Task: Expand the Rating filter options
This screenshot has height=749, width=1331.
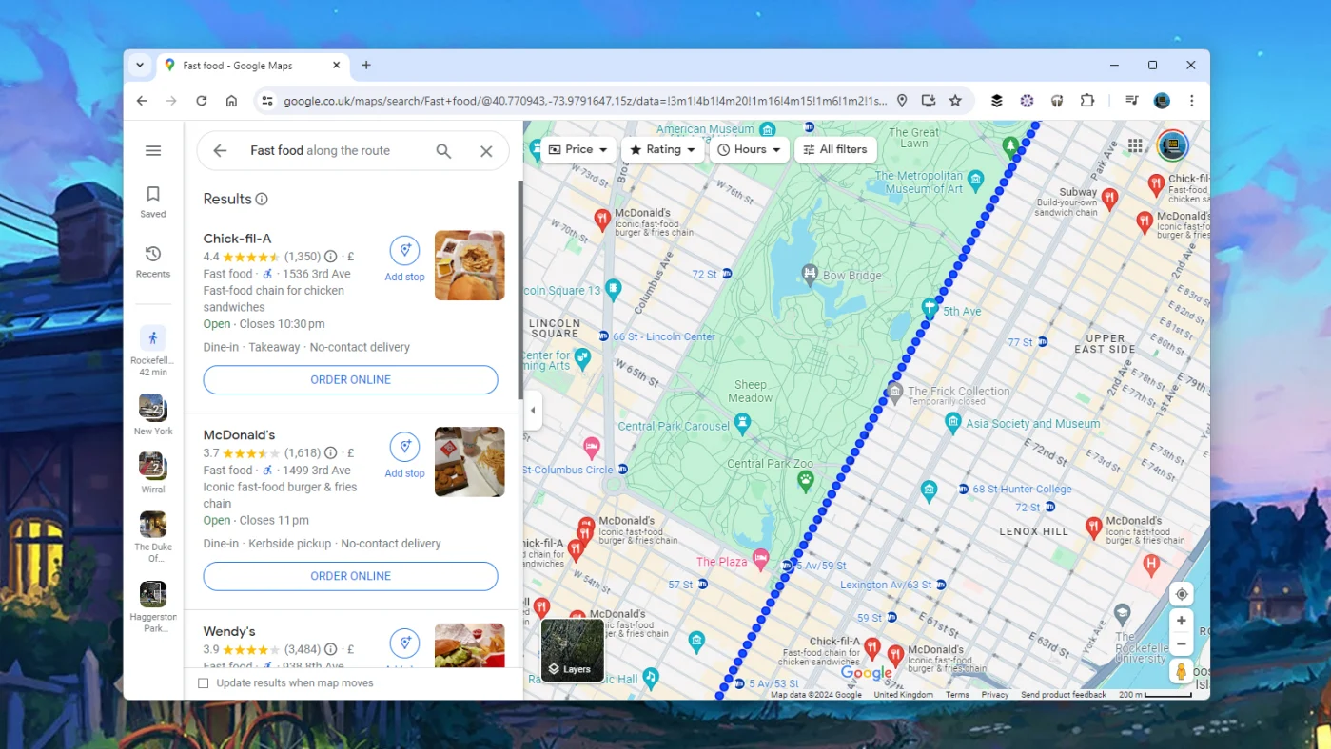Action: (x=662, y=149)
